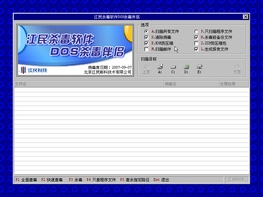Click the 江民科技 logo in the banner
The width and height of the screenshot is (263, 197).
34,70
